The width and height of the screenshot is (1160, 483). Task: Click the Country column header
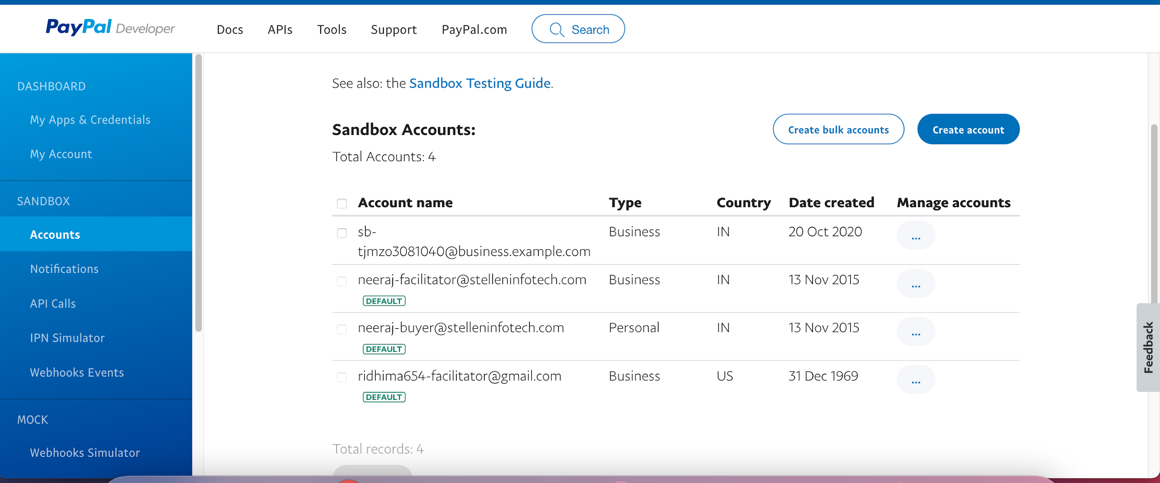(x=744, y=203)
